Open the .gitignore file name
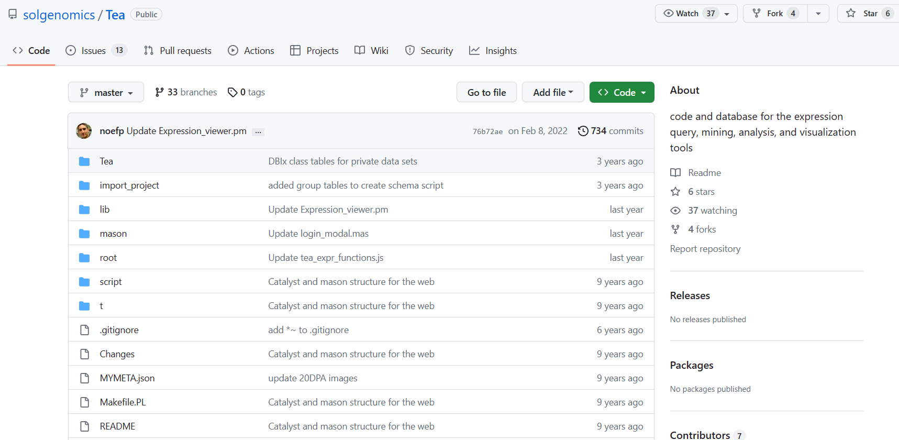 (119, 330)
